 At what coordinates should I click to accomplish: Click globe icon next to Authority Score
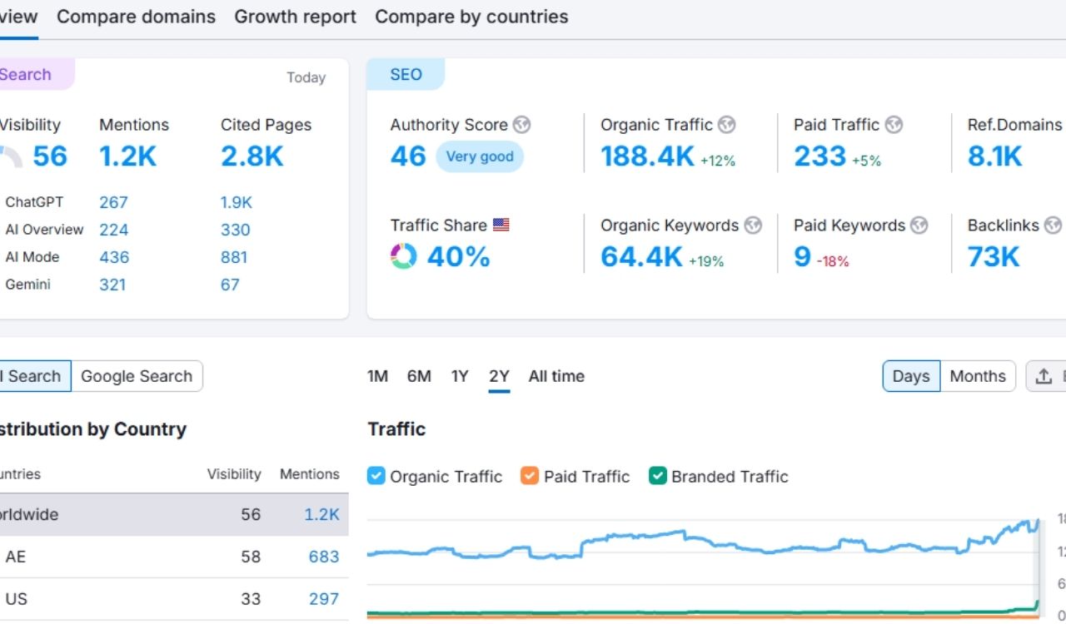point(522,125)
